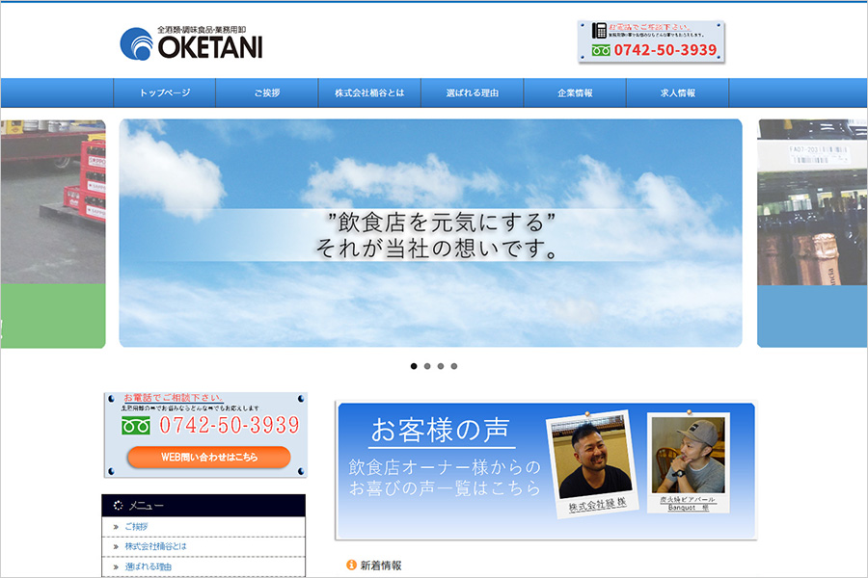The height and width of the screenshot is (578, 868).
Task: Click the spinner icon next to メニュー
Action: pos(118,505)
